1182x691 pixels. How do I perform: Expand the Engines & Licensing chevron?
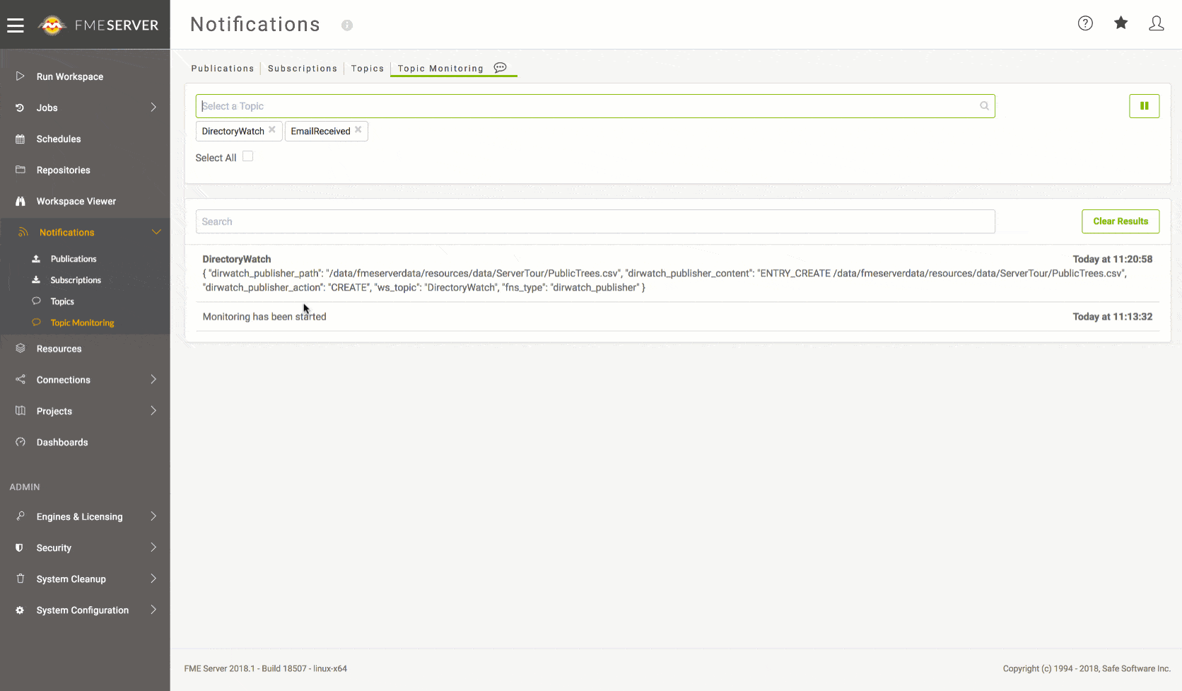click(x=153, y=516)
